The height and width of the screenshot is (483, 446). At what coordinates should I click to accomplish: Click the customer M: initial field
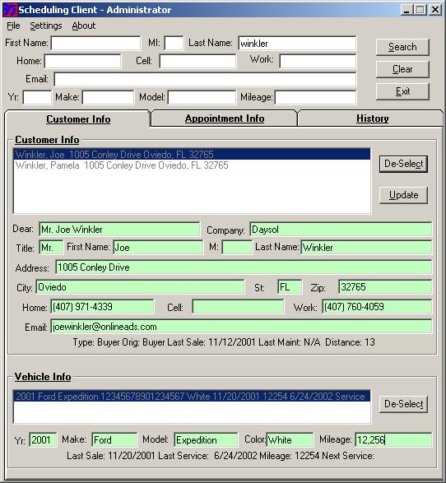(x=237, y=248)
